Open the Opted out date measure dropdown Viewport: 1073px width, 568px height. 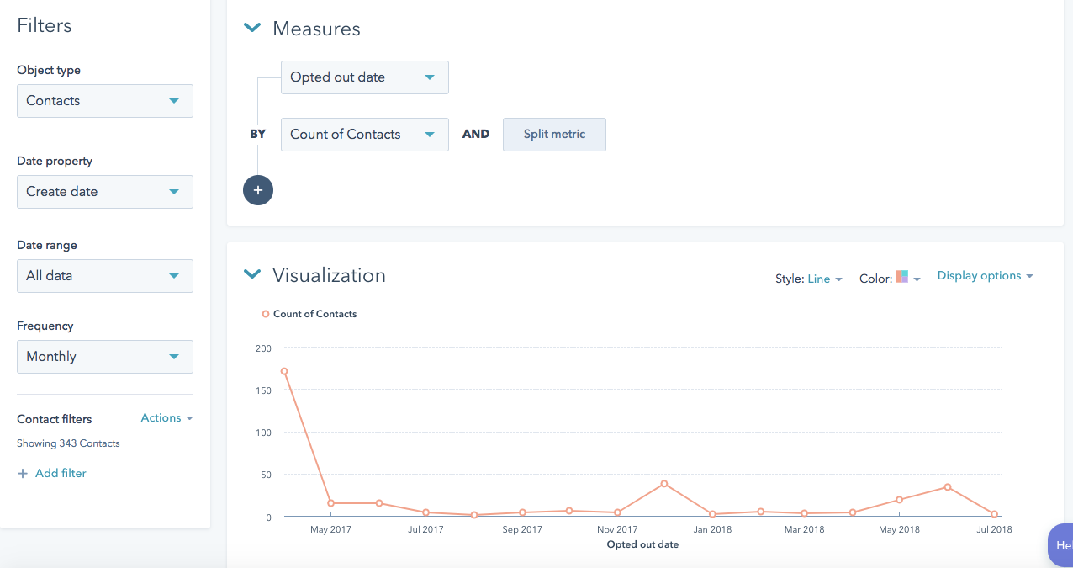pos(365,77)
